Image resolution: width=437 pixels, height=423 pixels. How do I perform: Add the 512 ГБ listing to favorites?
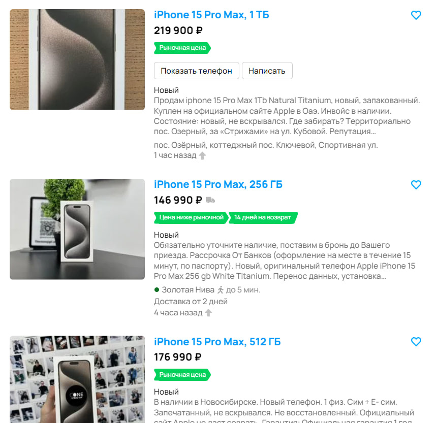416,342
